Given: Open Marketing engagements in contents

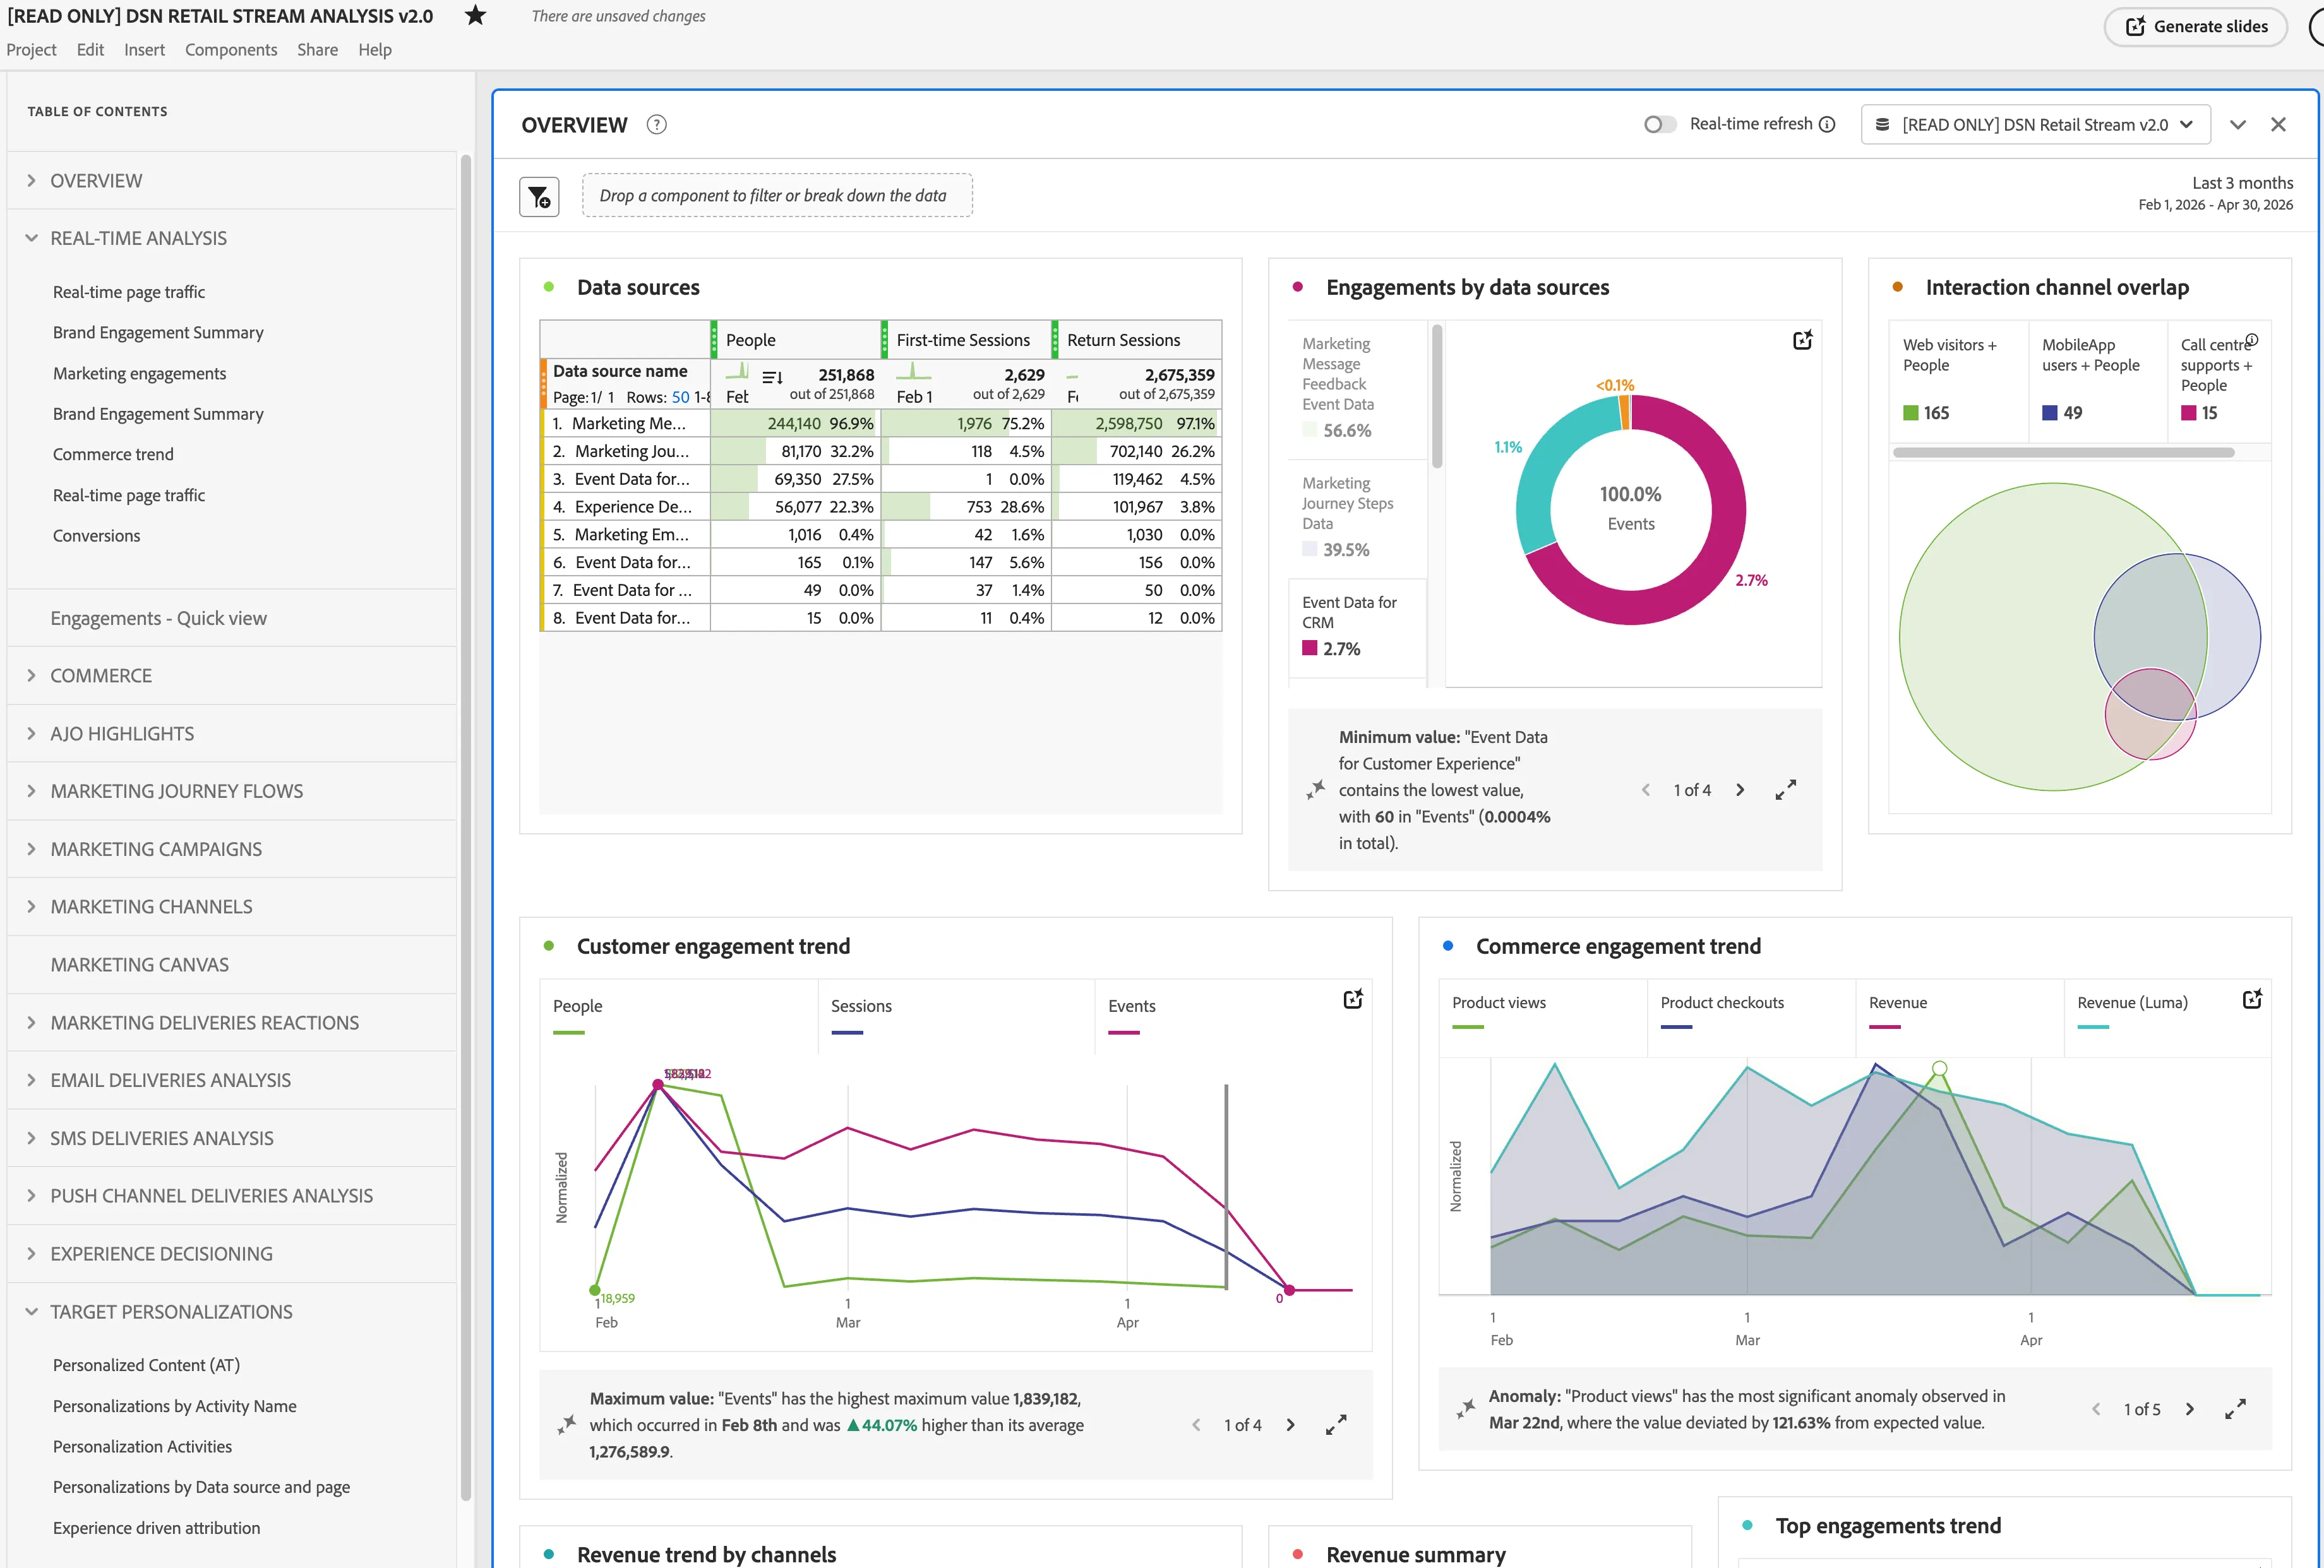Looking at the screenshot, I should pos(139,374).
